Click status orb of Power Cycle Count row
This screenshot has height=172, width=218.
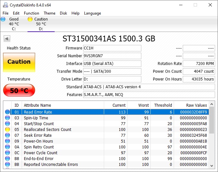pos(7,153)
